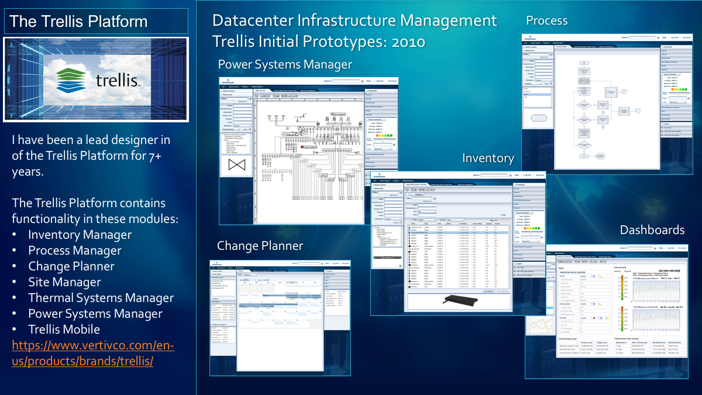Click HOUSTON DATA CENTER heading in Dashboards

[573, 273]
